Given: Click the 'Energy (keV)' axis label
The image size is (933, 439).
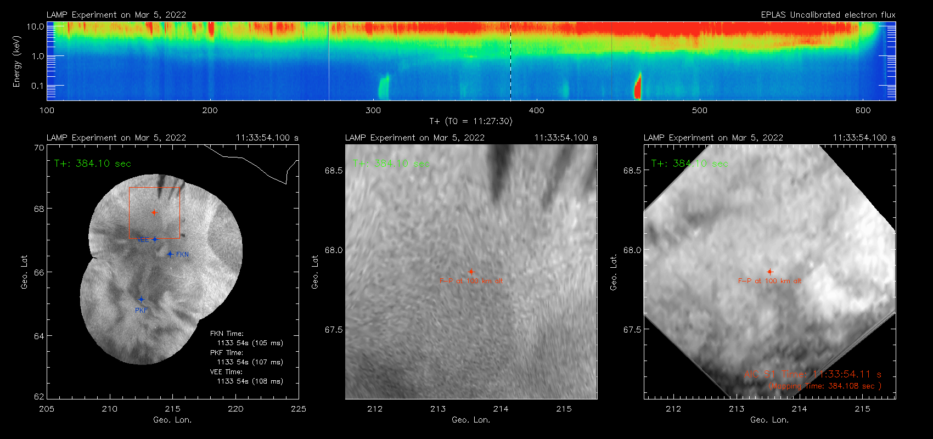Looking at the screenshot, I should coord(16,61).
